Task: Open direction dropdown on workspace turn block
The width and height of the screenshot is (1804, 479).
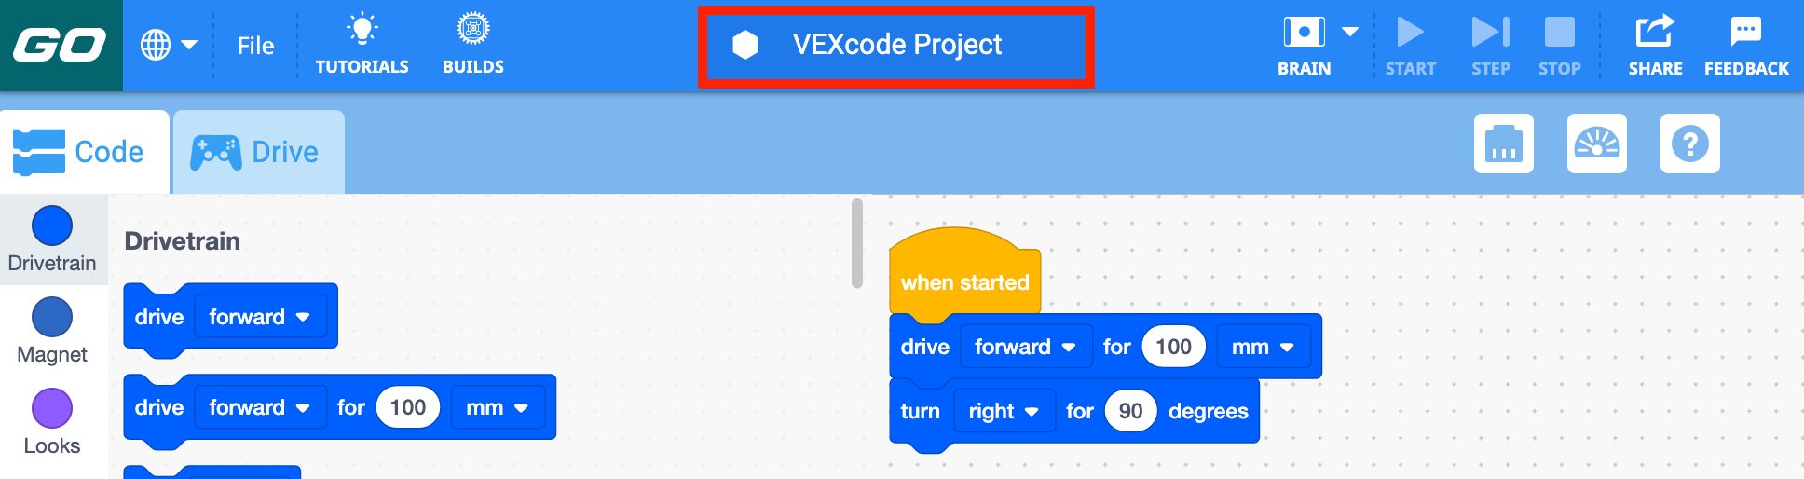Action: tap(1004, 411)
